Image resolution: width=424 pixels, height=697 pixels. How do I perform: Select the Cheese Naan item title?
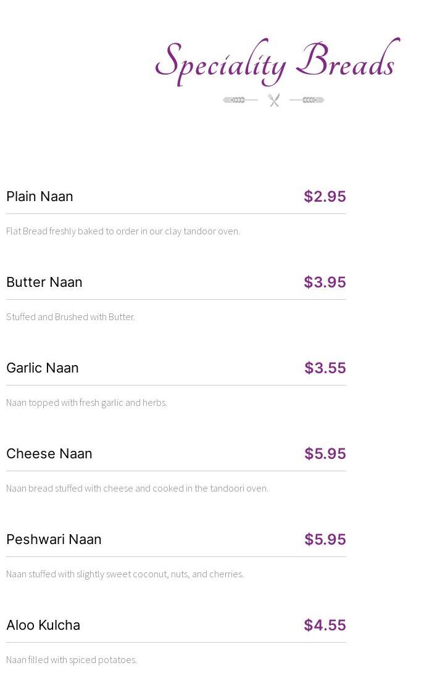point(49,453)
